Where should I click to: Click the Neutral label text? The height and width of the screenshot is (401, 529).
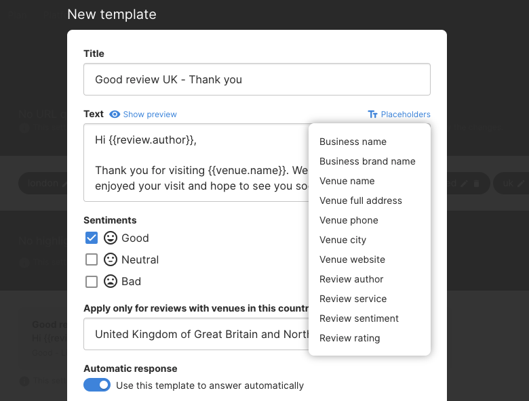click(x=140, y=260)
